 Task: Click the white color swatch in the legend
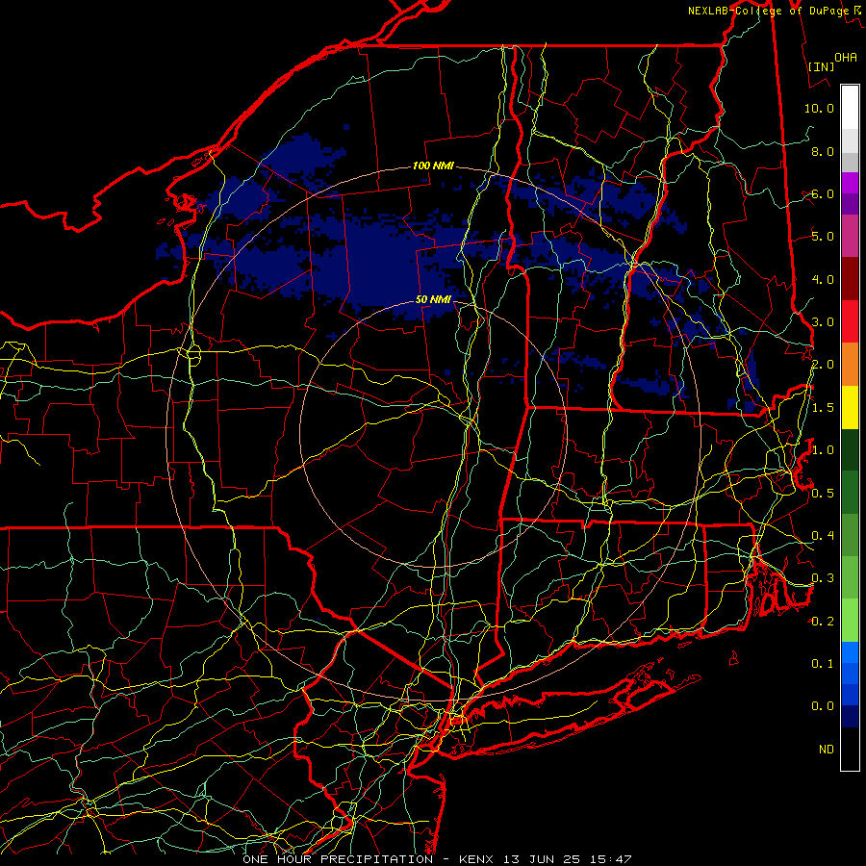point(850,108)
